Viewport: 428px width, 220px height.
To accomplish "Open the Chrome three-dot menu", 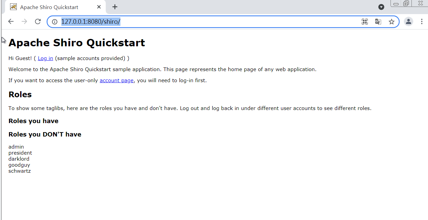I will pos(422,22).
